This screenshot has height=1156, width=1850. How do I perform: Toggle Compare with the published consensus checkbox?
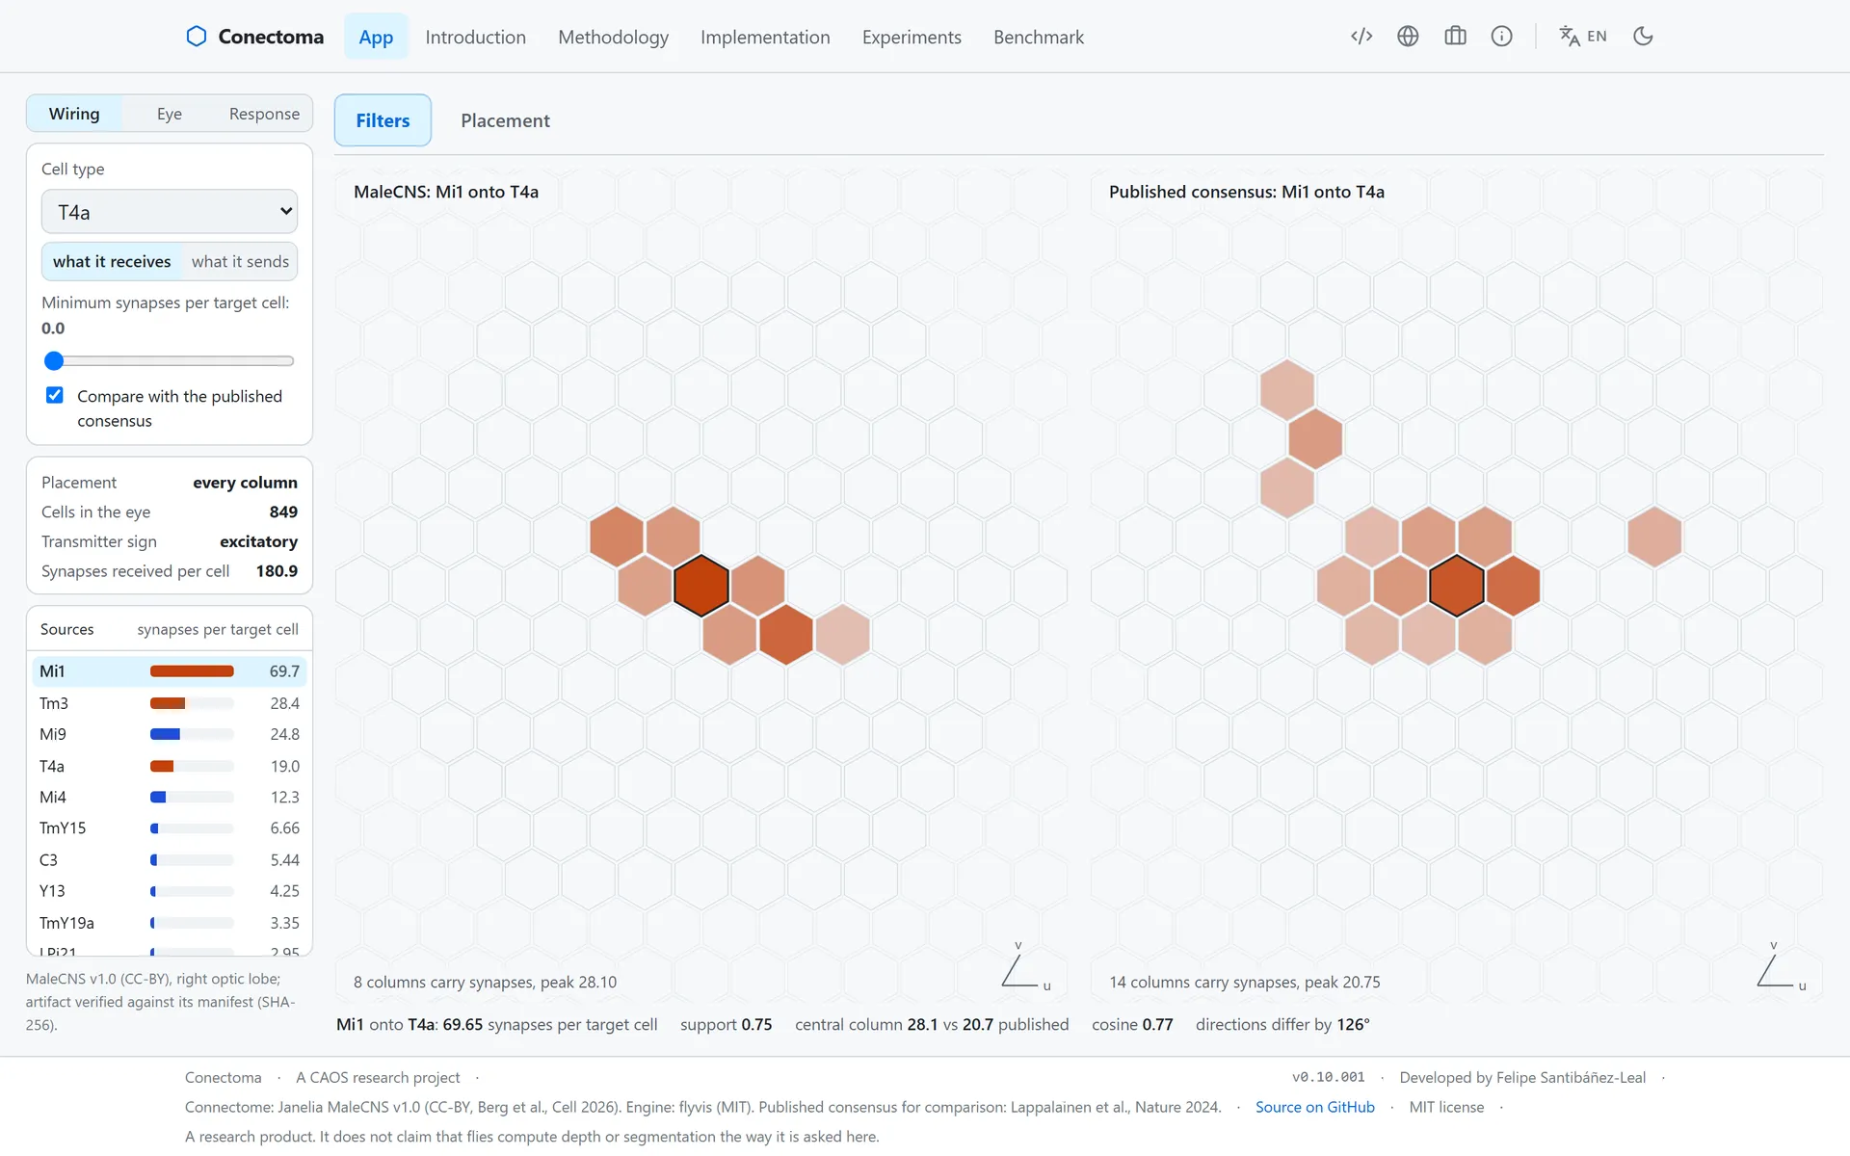pyautogui.click(x=55, y=395)
